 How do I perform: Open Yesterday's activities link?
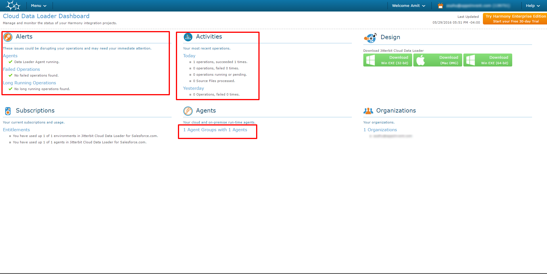click(x=193, y=88)
